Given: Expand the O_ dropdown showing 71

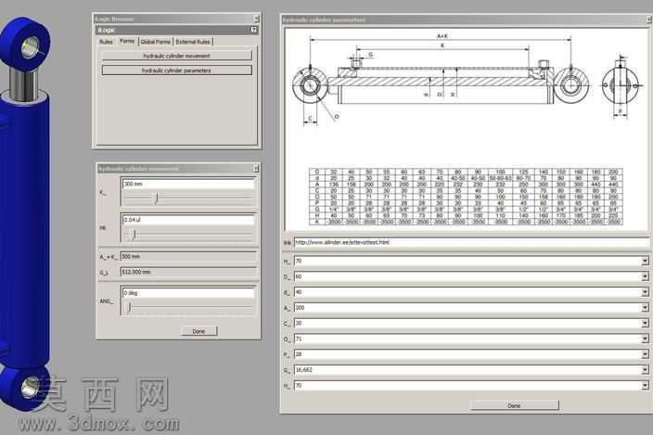Looking at the screenshot, I should (x=645, y=339).
